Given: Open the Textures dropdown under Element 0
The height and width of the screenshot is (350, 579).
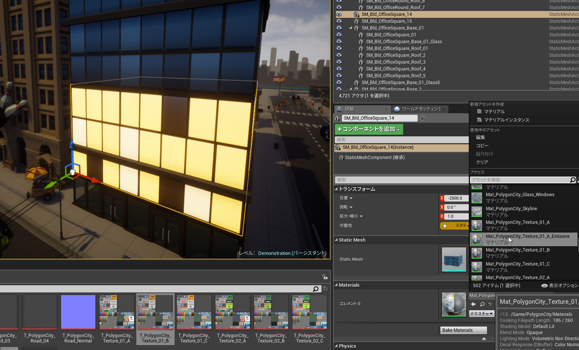Looking at the screenshot, I should pos(482,313).
